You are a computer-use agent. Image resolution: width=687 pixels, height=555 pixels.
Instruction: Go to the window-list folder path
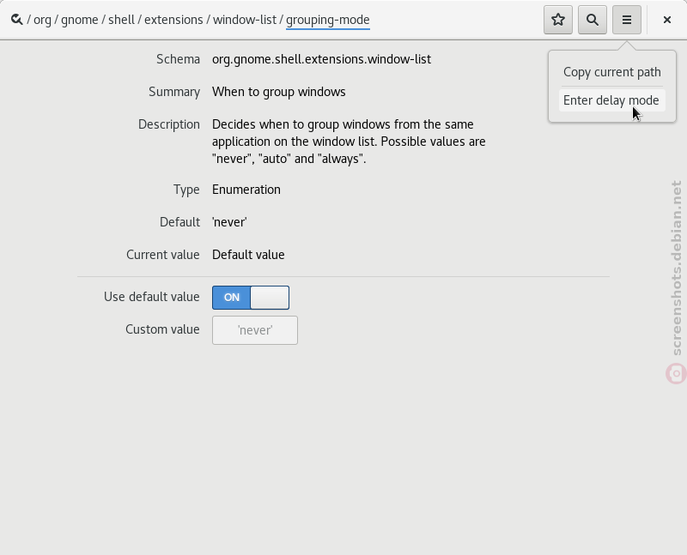tap(245, 20)
